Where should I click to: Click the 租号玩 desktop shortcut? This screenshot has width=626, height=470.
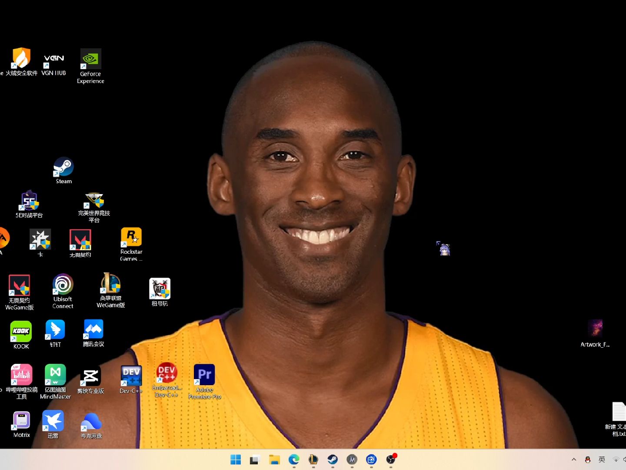(x=160, y=292)
